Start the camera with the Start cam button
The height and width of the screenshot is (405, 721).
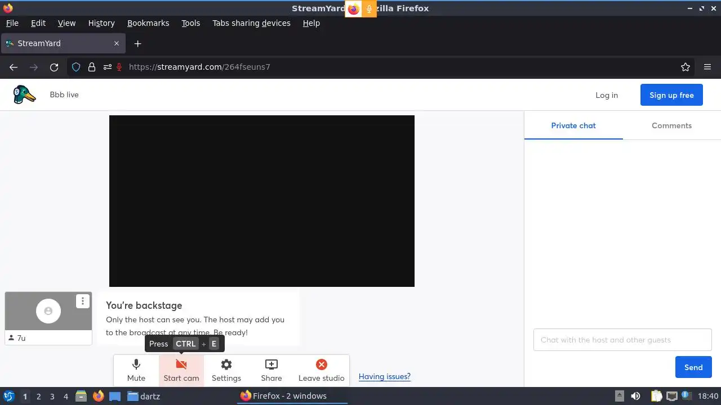click(181, 371)
